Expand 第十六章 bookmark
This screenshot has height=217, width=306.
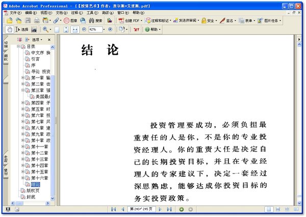click(23, 178)
